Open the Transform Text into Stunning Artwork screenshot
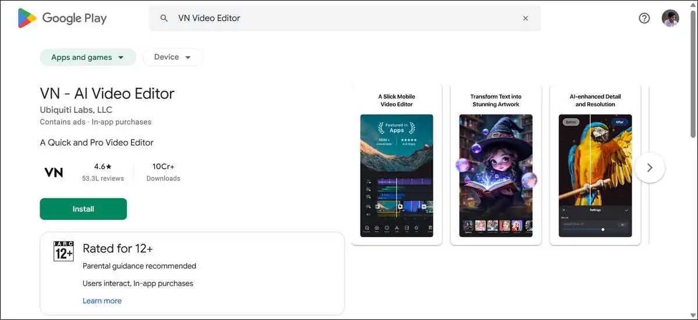Screen dimensions: 698x320 [x=496, y=165]
